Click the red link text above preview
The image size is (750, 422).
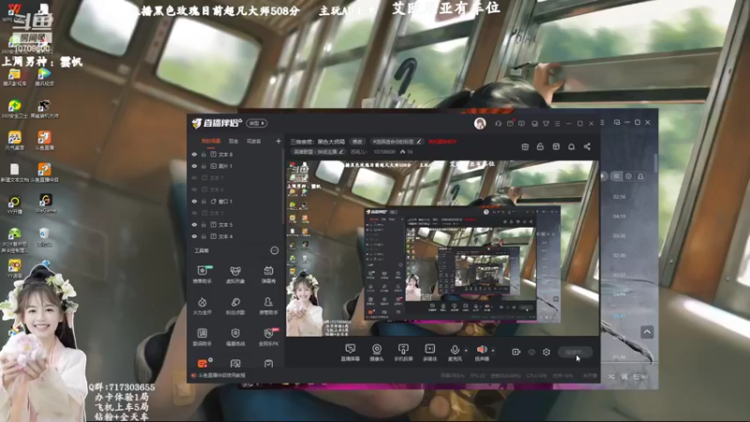click(x=442, y=142)
